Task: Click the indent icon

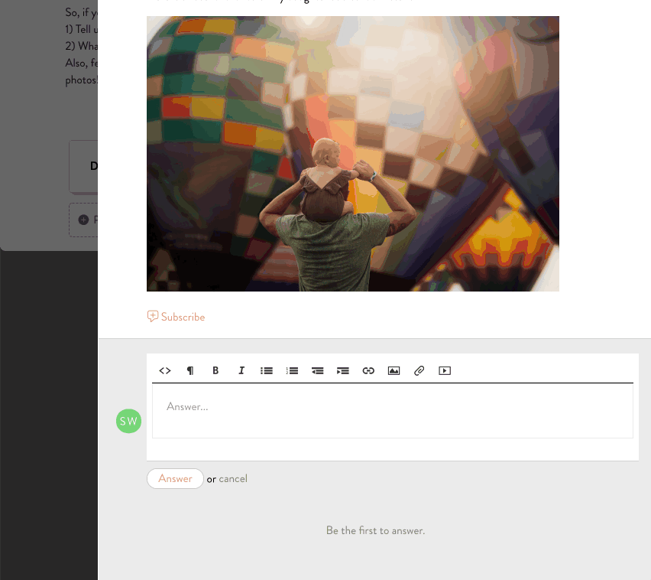Action: [x=343, y=370]
